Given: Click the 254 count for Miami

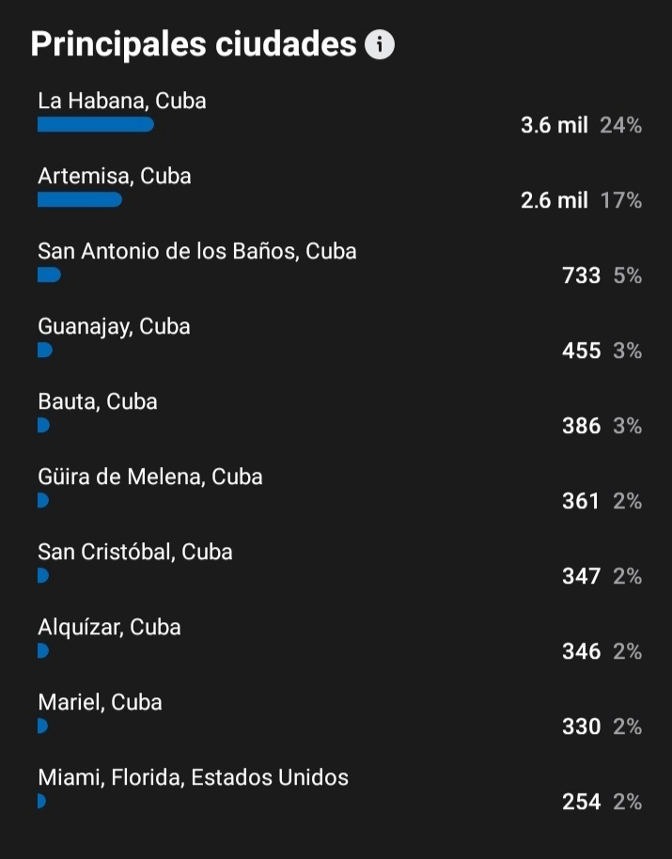Looking at the screenshot, I should (x=581, y=802).
